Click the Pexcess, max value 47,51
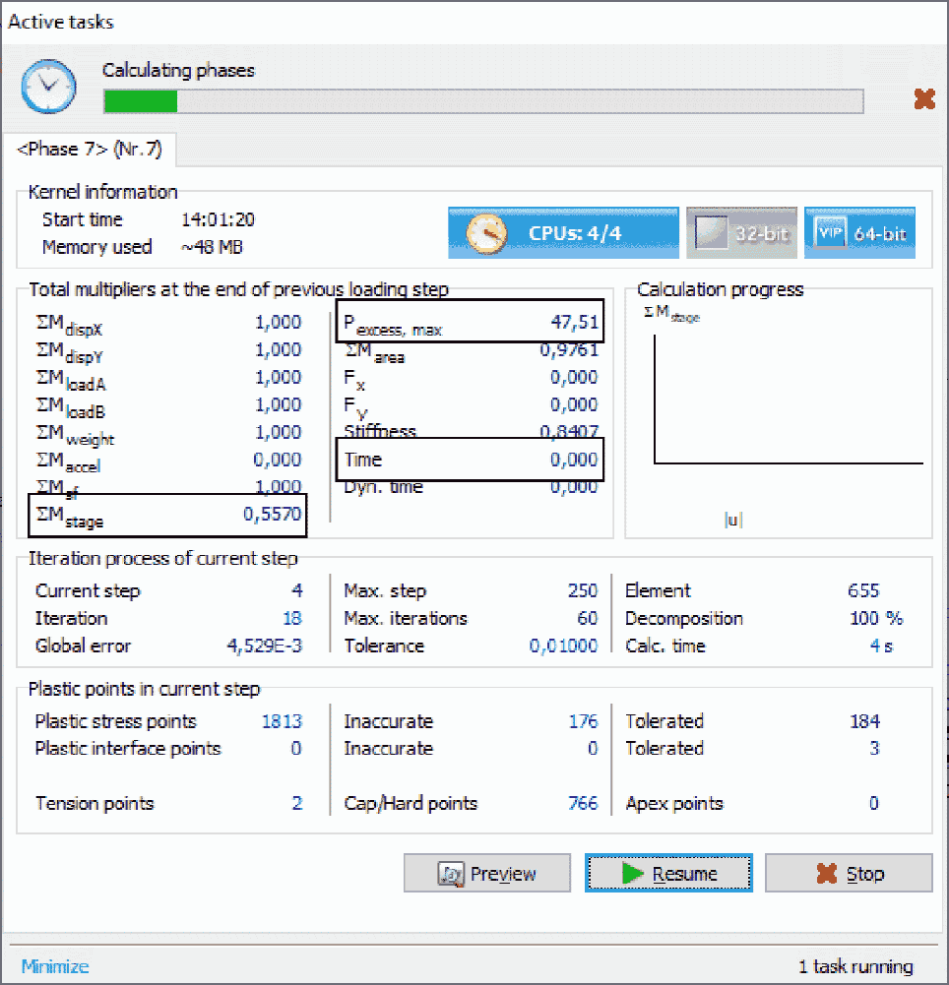 click(x=575, y=322)
